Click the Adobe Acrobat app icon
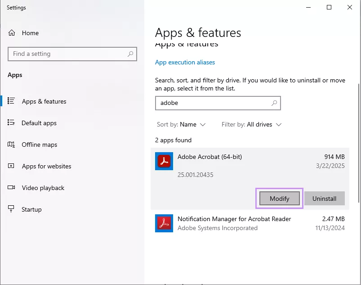Viewport: 361px width, 285px height. pyautogui.click(x=164, y=161)
